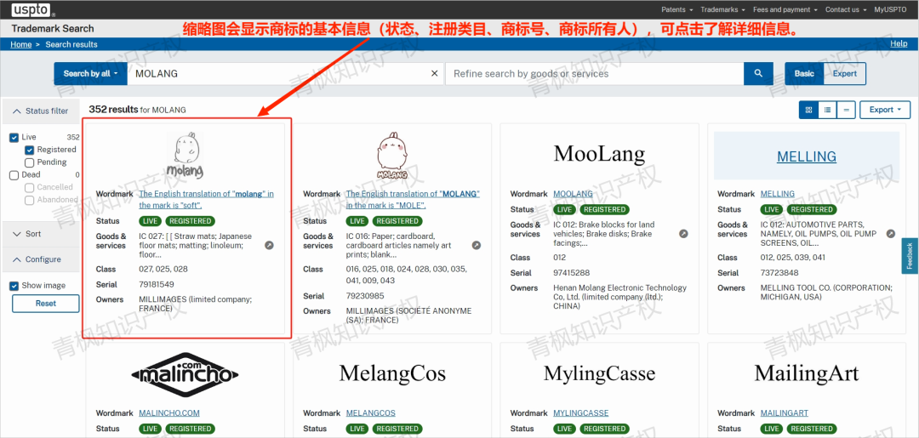Clear the MOLANG search text
Viewport: 919px width, 438px height.
(x=434, y=74)
